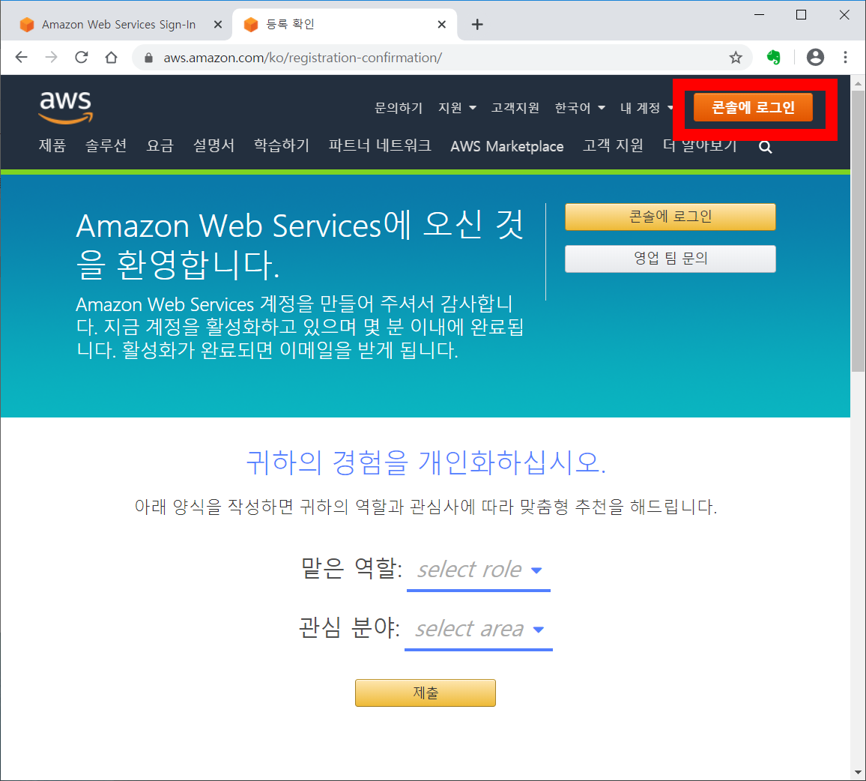The width and height of the screenshot is (866, 781).
Task: Select the 등록 확인 tab
Action: (344, 24)
